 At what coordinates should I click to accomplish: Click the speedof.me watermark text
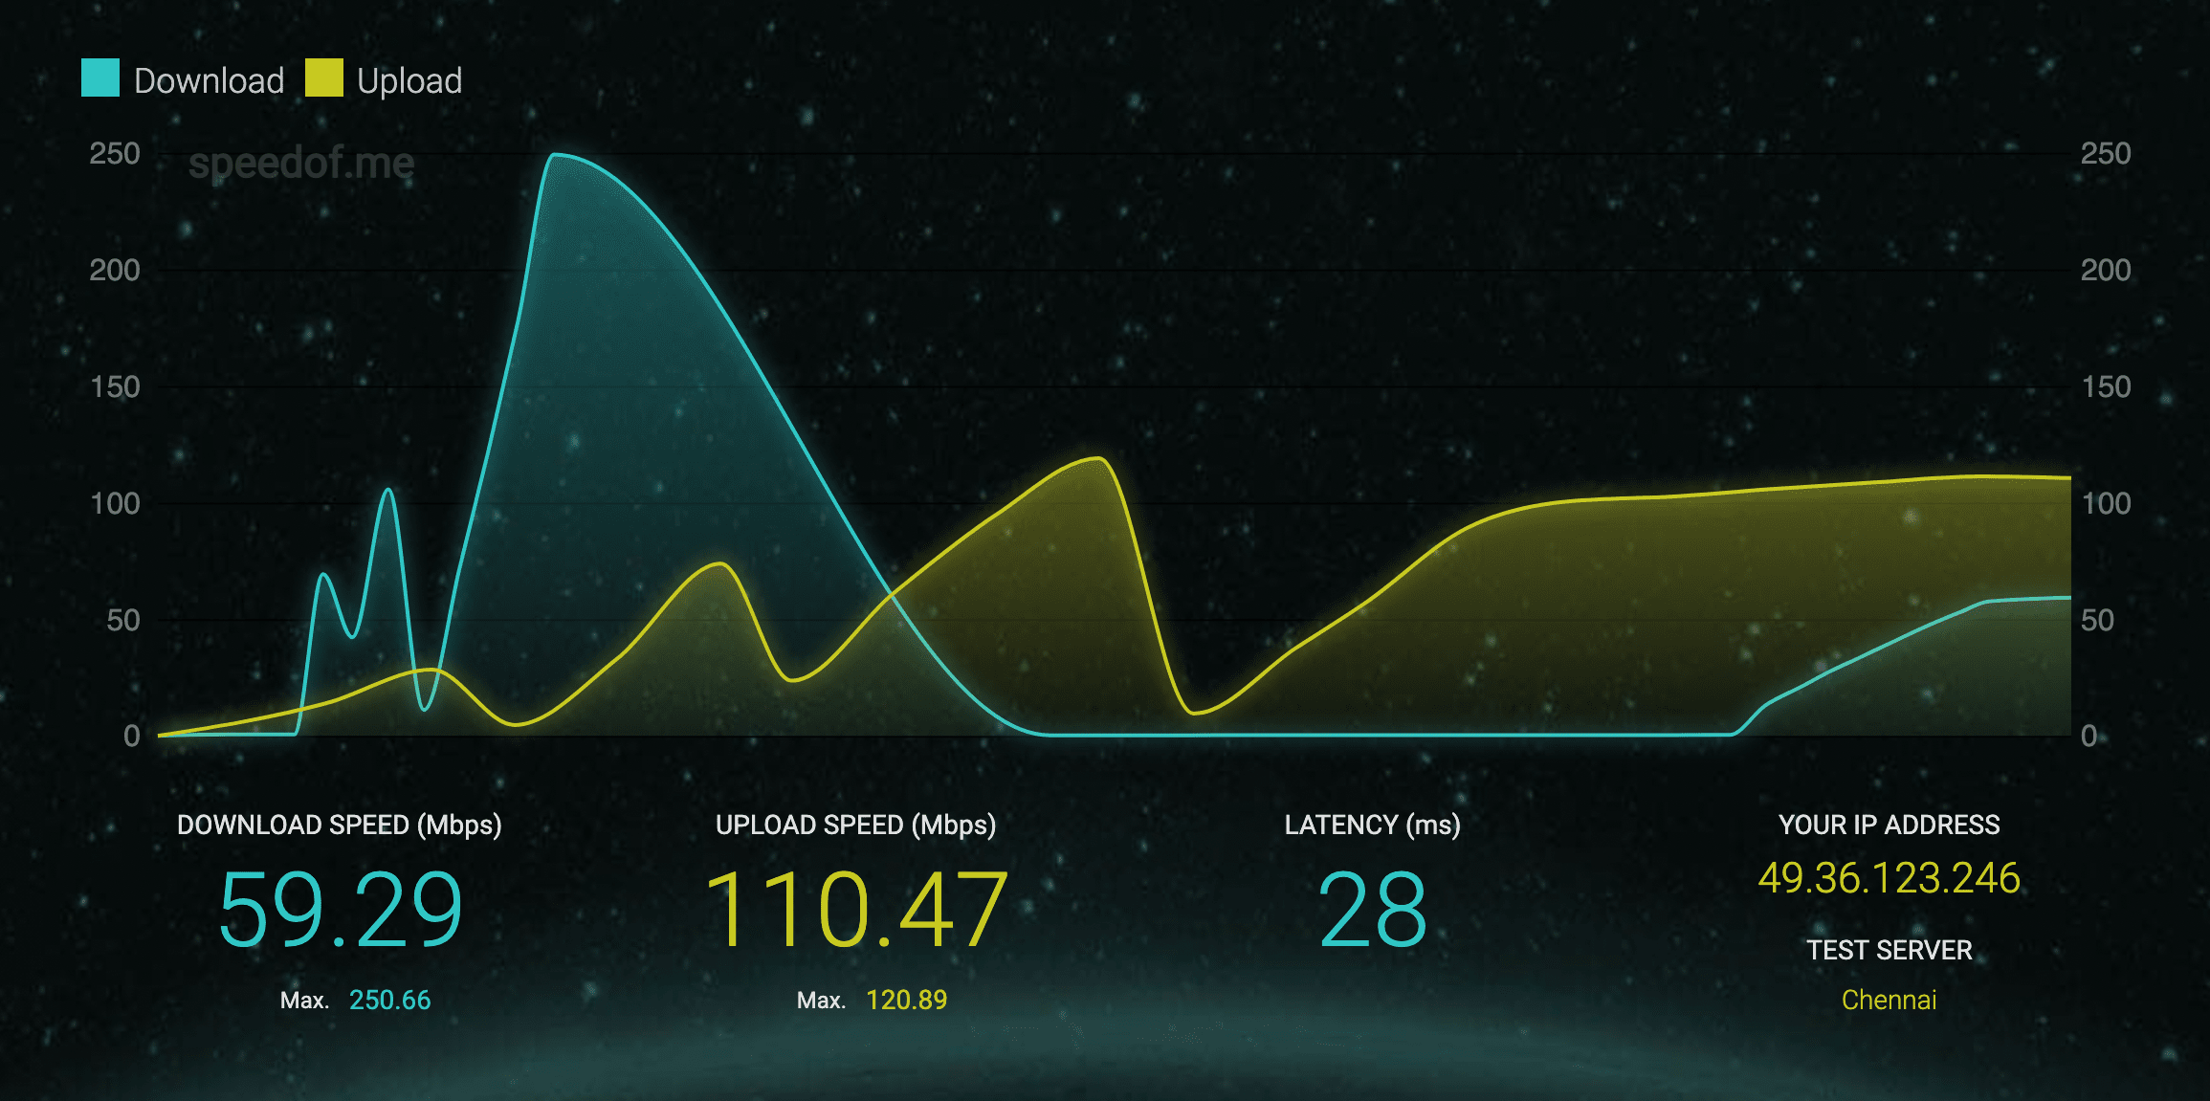(x=301, y=164)
